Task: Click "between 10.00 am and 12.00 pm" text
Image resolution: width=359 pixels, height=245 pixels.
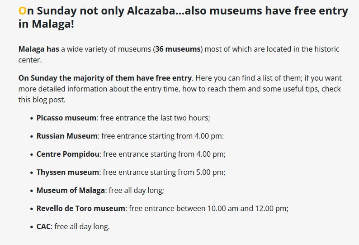Action: [231, 208]
